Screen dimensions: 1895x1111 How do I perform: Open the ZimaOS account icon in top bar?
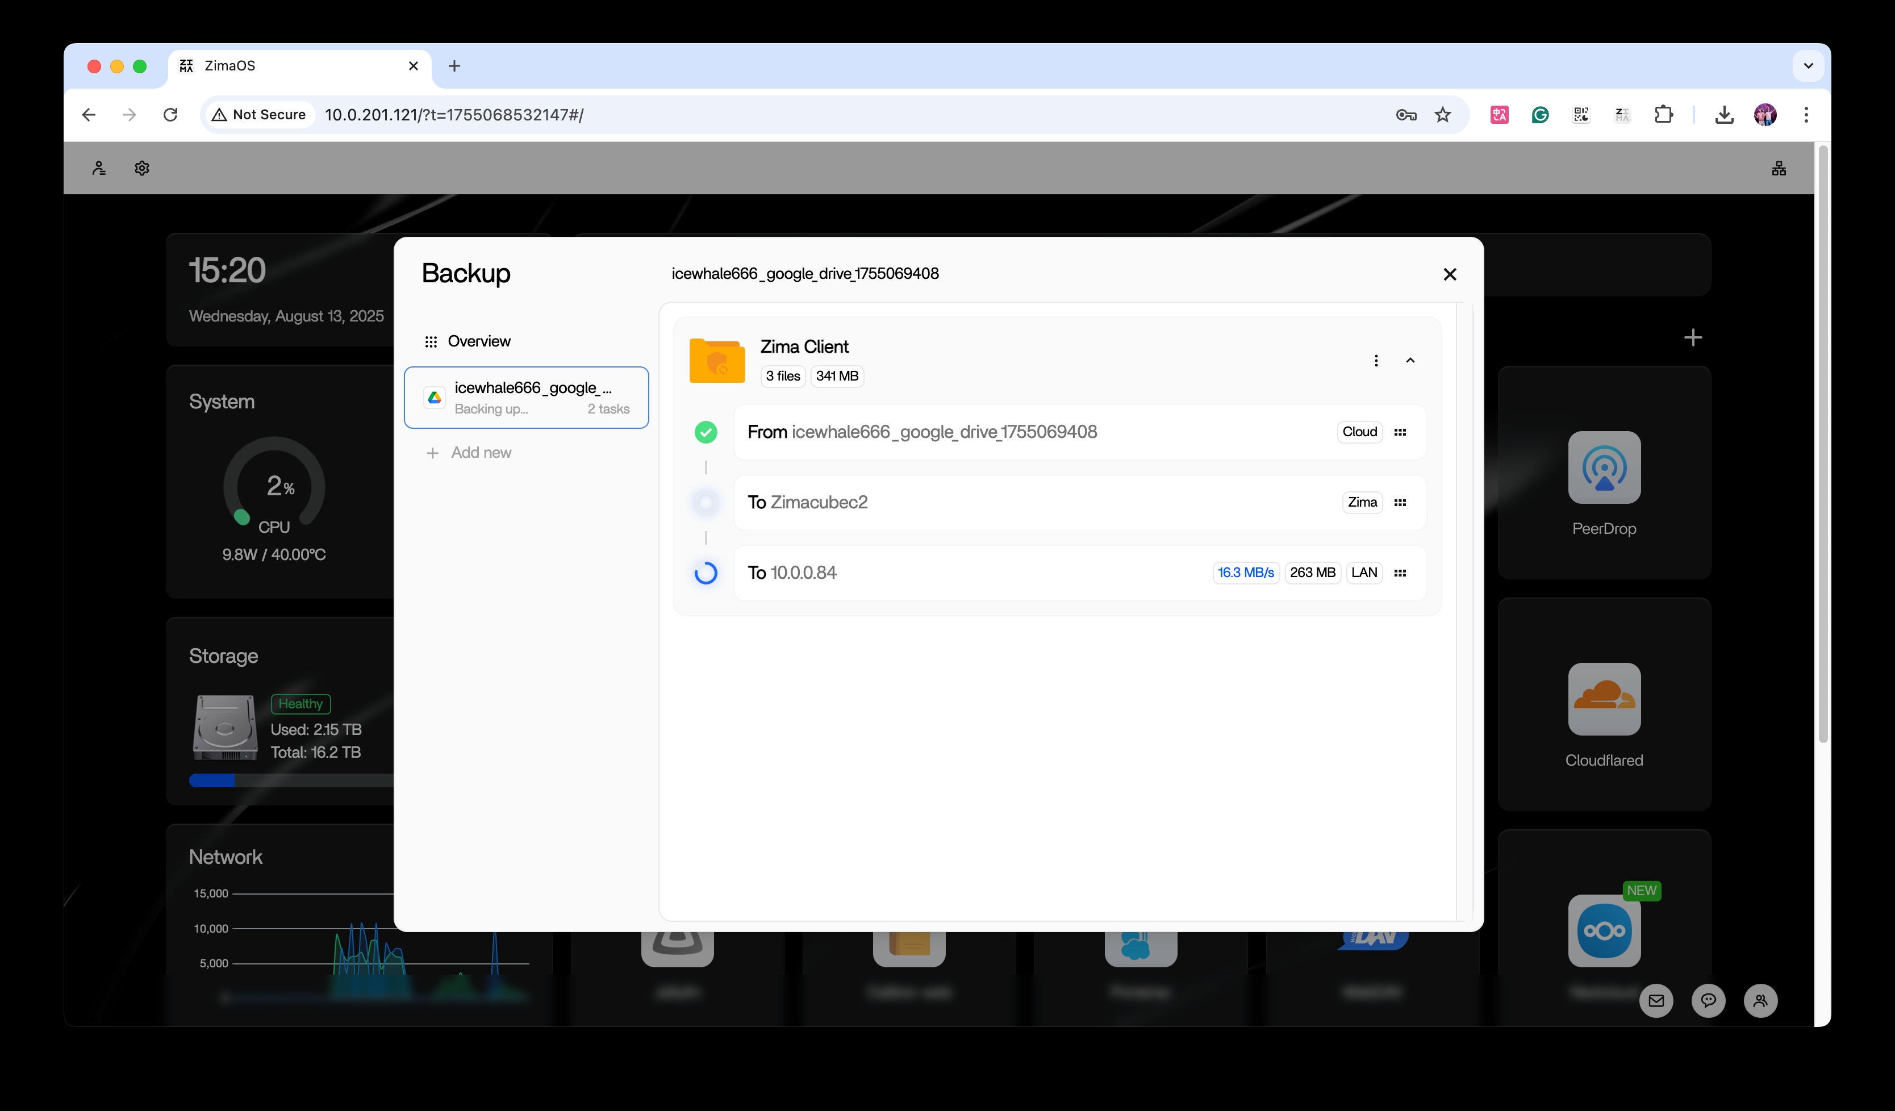(98, 168)
